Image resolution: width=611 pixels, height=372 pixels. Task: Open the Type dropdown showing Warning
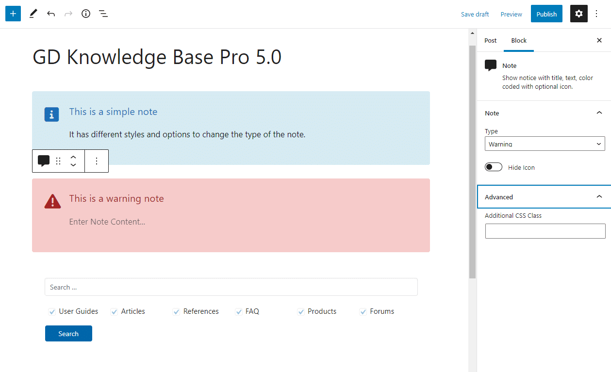tap(545, 144)
